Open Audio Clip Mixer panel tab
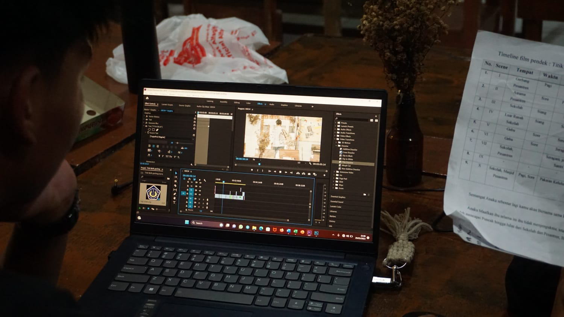The image size is (564, 317). (x=206, y=107)
